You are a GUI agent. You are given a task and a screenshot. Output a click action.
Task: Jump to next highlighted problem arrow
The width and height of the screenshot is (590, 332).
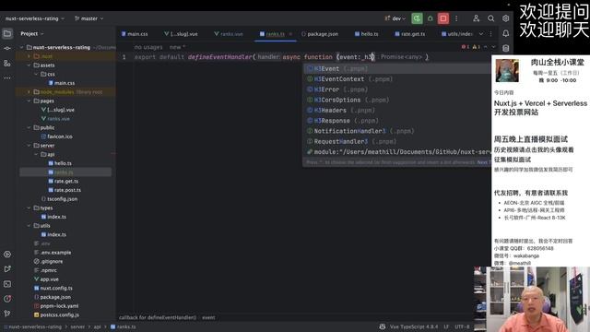(493, 47)
